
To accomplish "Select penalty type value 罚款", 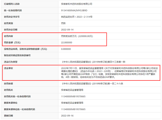I will click(63, 23).
